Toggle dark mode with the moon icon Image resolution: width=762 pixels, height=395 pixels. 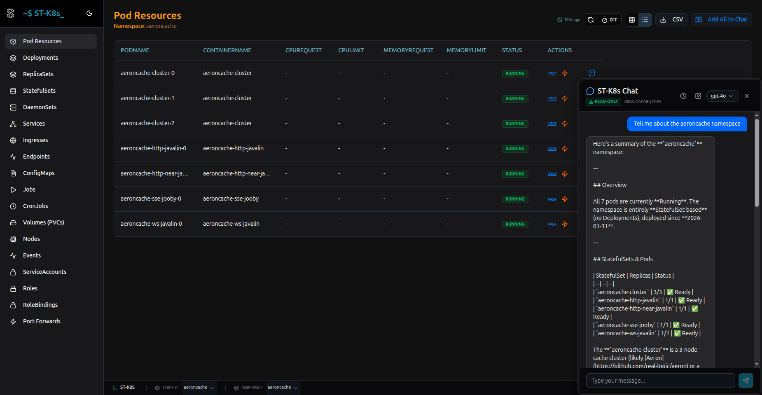point(89,13)
